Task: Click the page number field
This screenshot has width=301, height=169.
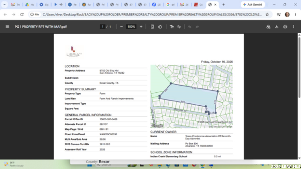Action: coord(103,27)
